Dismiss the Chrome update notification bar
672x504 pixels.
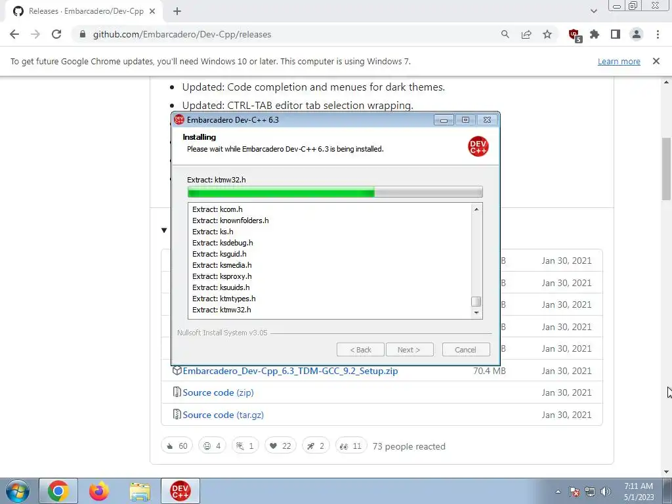click(x=656, y=61)
